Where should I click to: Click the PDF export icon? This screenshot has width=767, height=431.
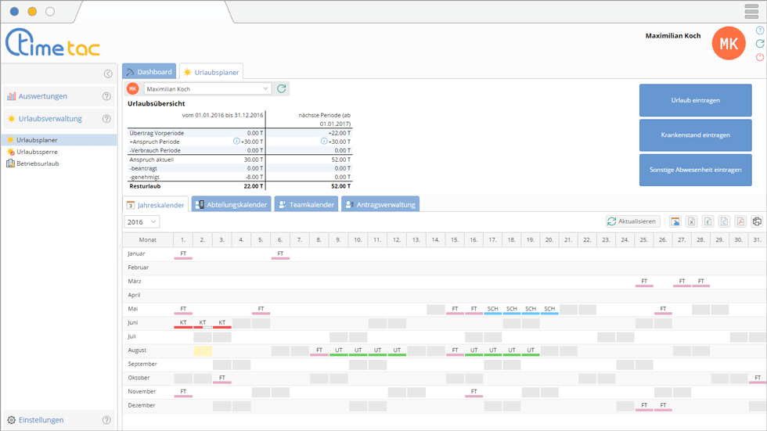(740, 221)
